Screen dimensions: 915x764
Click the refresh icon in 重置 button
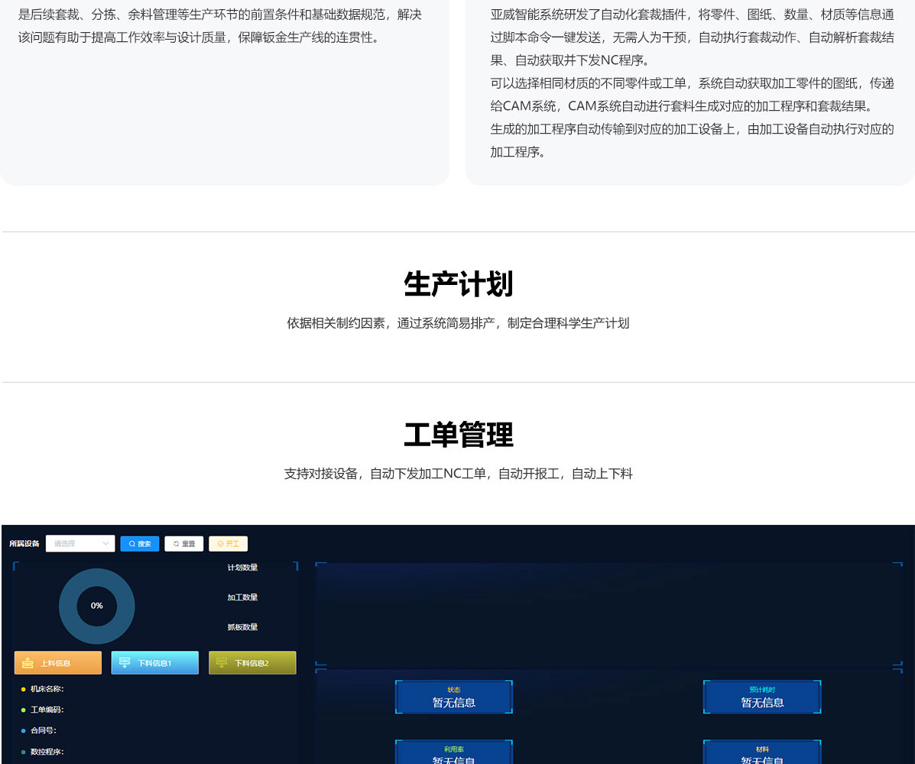coord(176,544)
